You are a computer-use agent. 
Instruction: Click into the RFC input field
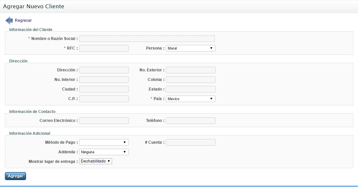(104, 48)
